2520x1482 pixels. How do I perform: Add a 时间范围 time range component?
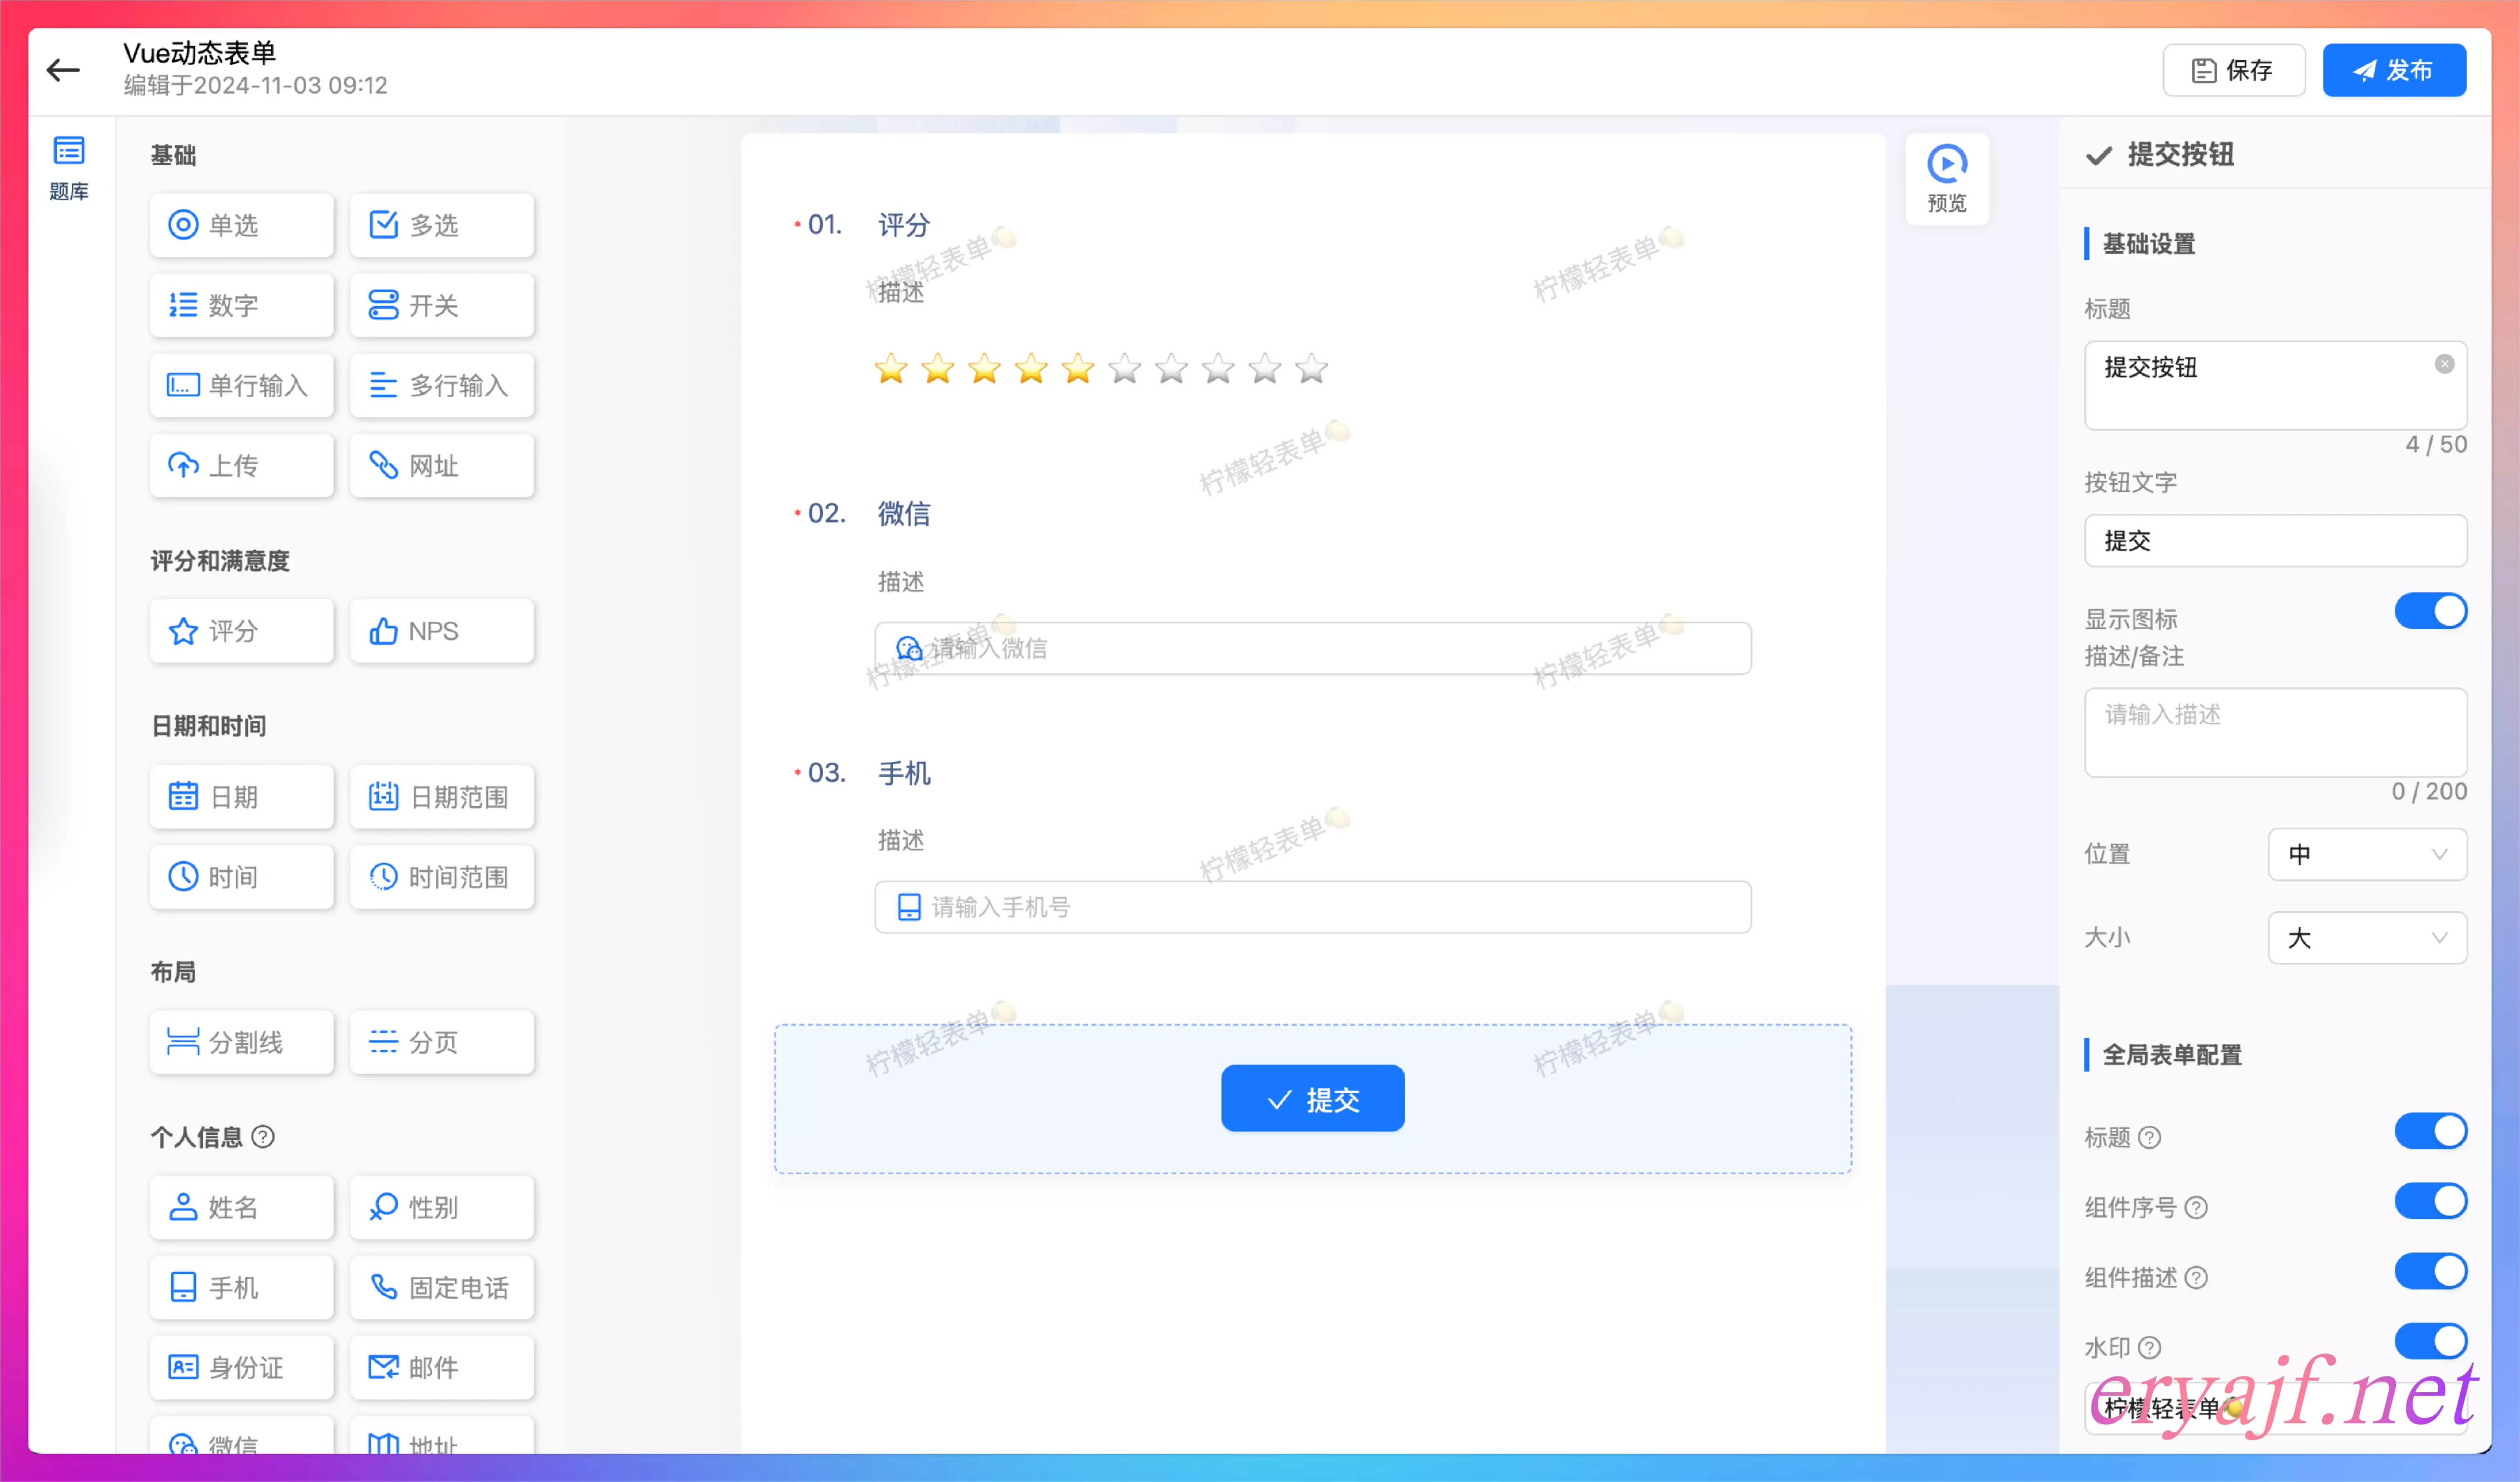(442, 877)
